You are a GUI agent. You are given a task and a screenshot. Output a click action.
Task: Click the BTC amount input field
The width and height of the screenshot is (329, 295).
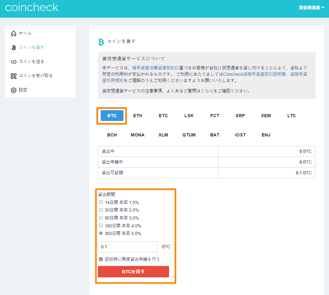[128, 247]
